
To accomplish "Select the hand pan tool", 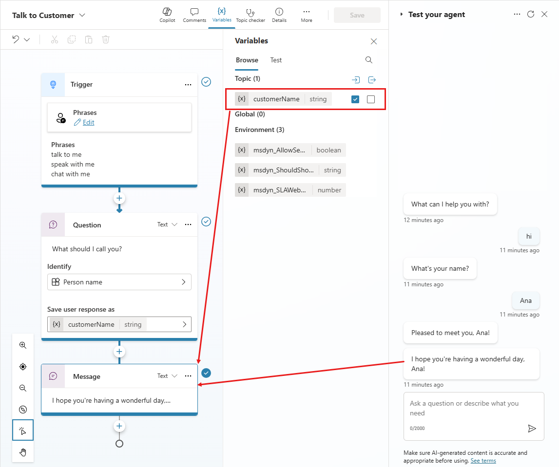I will [x=23, y=452].
